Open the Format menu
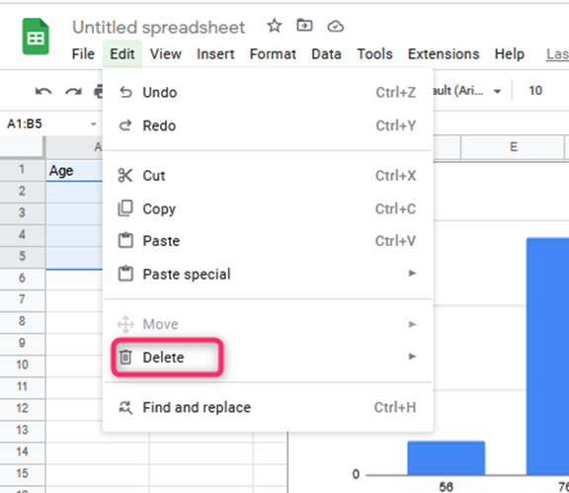569x493 pixels. point(273,54)
